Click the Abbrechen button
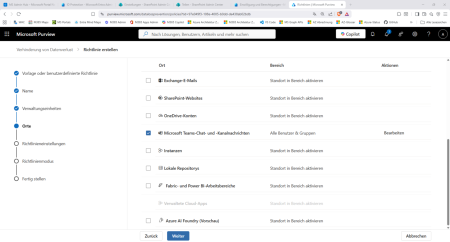The image size is (450, 242). coord(416,236)
